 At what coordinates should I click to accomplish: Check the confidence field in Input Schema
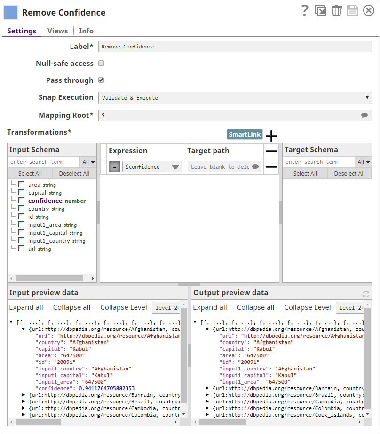pyautogui.click(x=21, y=201)
